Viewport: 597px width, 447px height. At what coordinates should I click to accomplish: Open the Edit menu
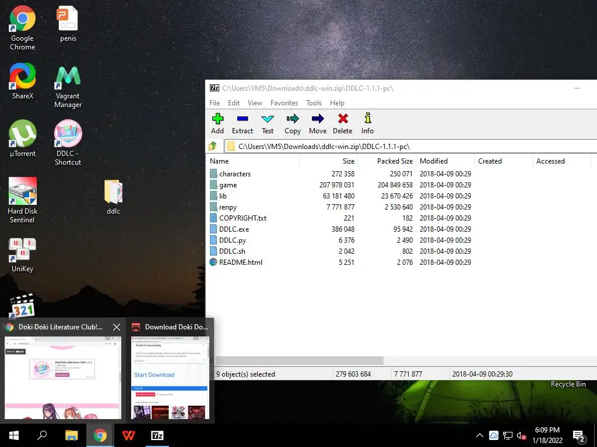pyautogui.click(x=234, y=103)
